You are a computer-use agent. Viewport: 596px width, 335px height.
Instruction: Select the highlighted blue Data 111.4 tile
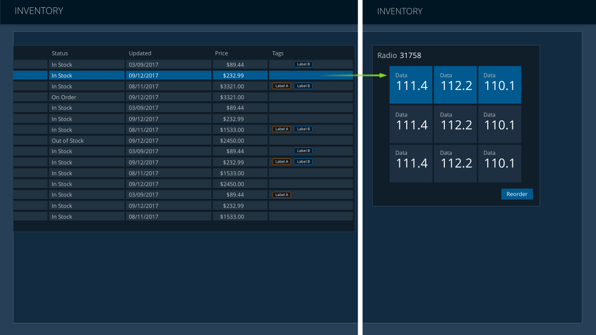coord(411,85)
